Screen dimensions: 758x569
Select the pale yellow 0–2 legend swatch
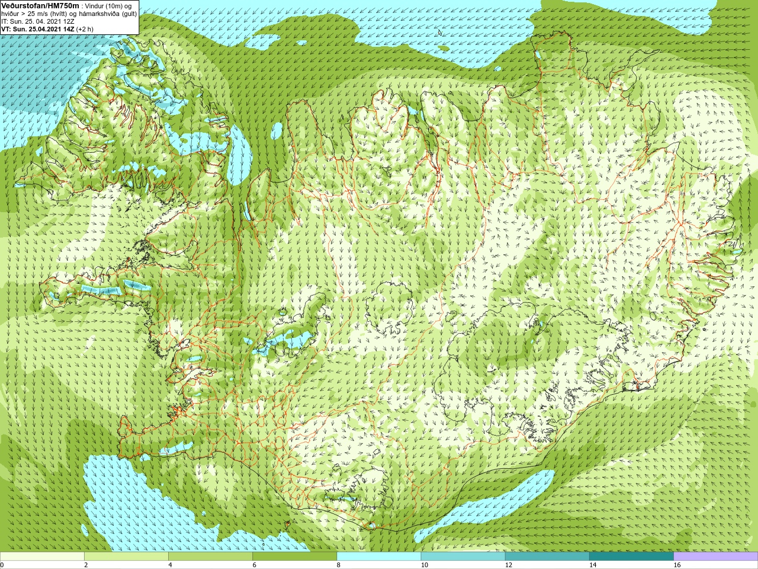(42, 557)
